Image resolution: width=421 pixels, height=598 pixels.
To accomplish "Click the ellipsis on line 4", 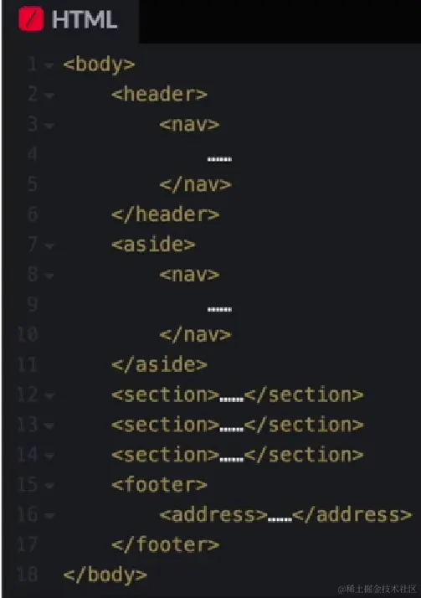I will [219, 158].
